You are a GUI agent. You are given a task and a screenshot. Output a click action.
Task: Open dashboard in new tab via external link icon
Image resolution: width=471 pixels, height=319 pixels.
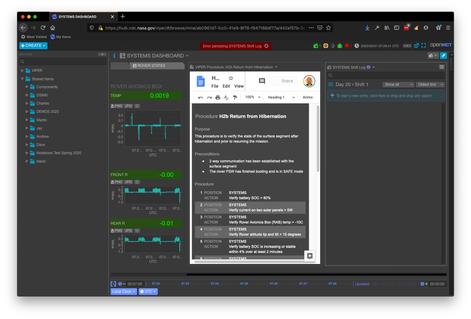click(x=417, y=45)
